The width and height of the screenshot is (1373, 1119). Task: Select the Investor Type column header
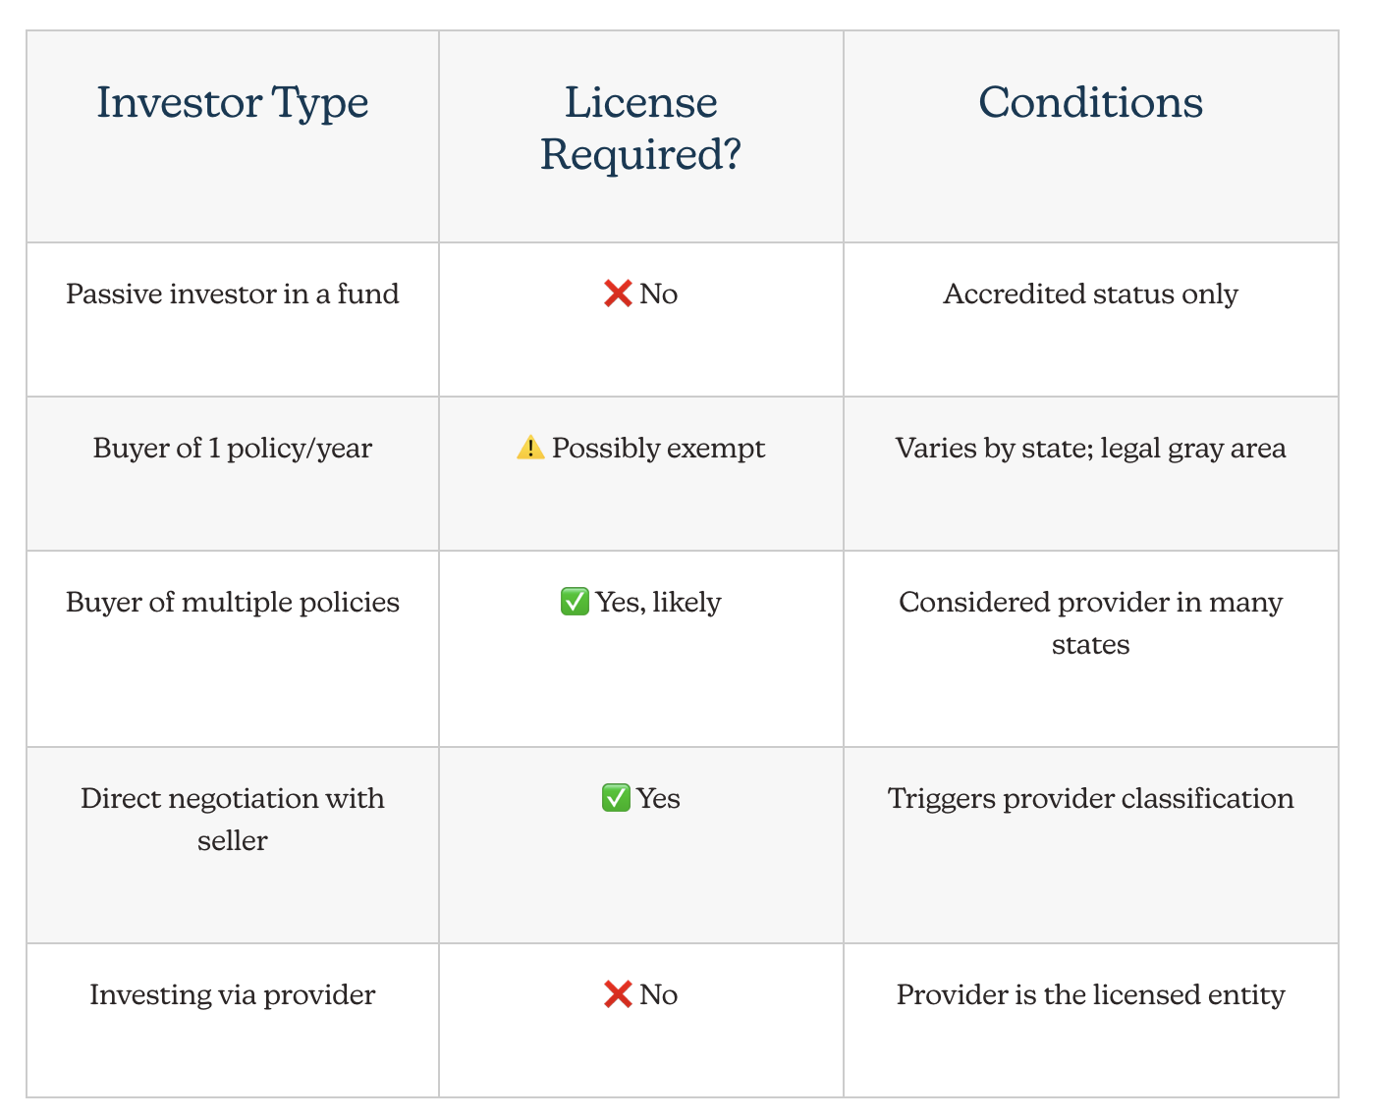point(233,136)
